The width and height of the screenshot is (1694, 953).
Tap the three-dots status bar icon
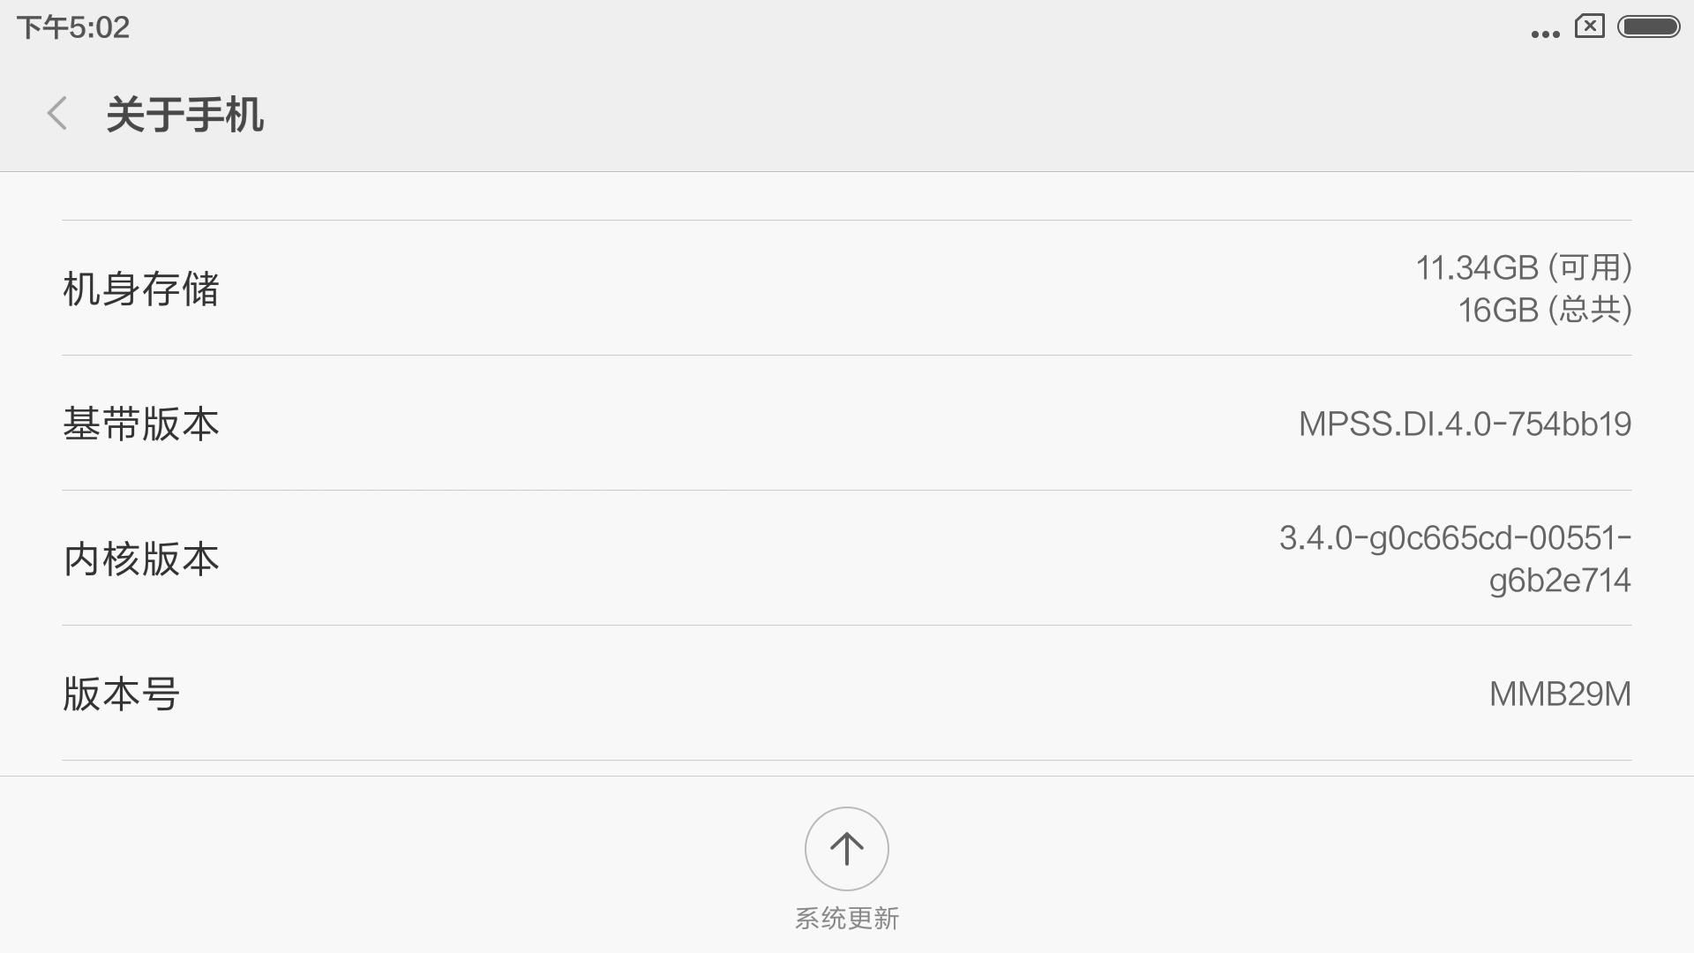[x=1545, y=34]
